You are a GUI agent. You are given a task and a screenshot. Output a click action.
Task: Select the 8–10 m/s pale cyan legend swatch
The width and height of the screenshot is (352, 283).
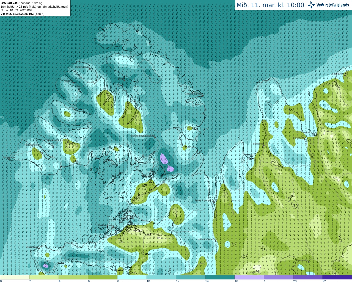tap(132, 277)
